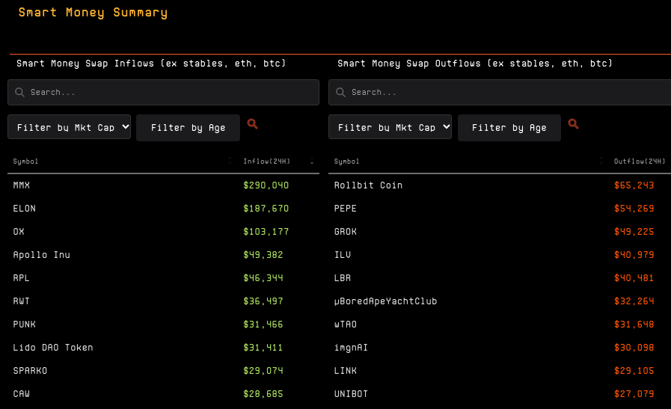Viewport: 671px width, 409px height.
Task: Click the Inflows Filter by Age button
Action: point(188,128)
